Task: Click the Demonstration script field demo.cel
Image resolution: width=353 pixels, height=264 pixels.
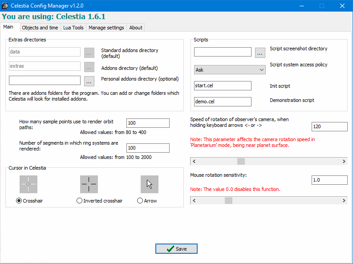Action: (223, 102)
